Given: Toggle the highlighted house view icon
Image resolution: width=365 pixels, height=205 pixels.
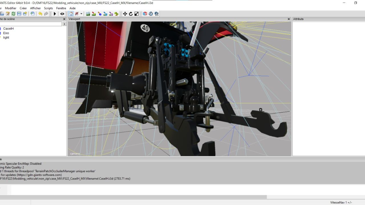Looking at the screenshot, I should (x=71, y=14).
